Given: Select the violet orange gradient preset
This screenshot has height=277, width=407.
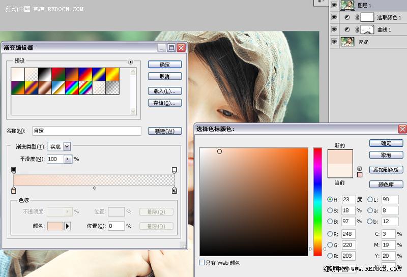Looking at the screenshot, I should point(72,74).
